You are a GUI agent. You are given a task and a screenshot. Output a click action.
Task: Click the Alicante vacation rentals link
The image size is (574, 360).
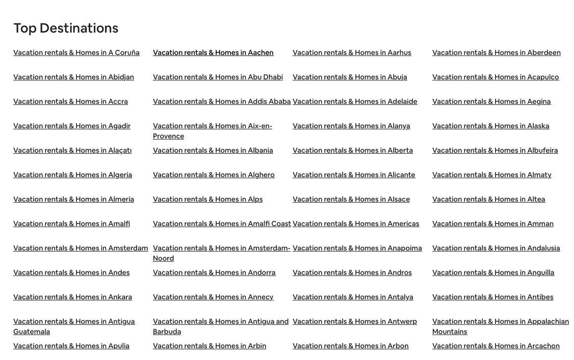pyautogui.click(x=354, y=175)
